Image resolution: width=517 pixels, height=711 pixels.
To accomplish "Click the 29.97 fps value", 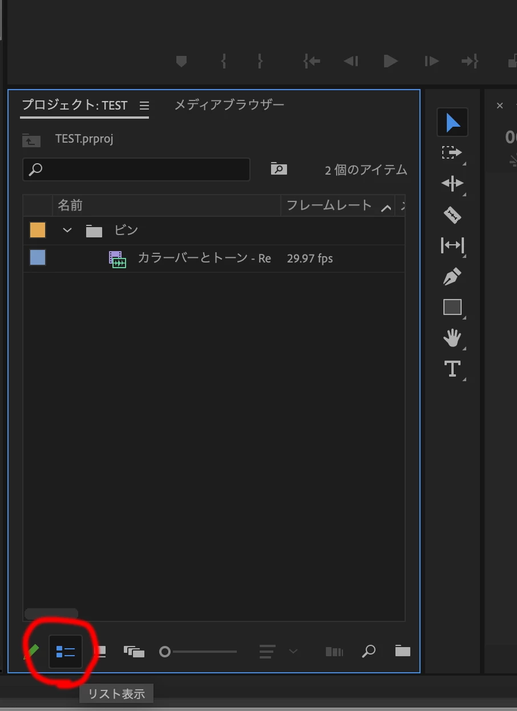I will [310, 258].
